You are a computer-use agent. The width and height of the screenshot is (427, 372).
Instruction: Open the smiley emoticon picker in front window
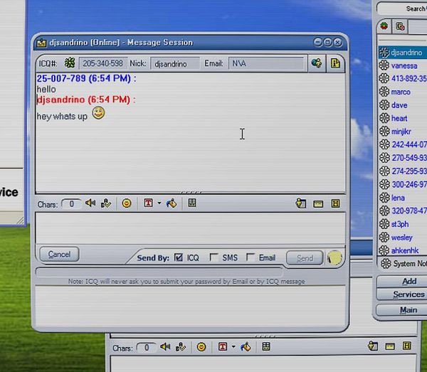click(x=127, y=203)
